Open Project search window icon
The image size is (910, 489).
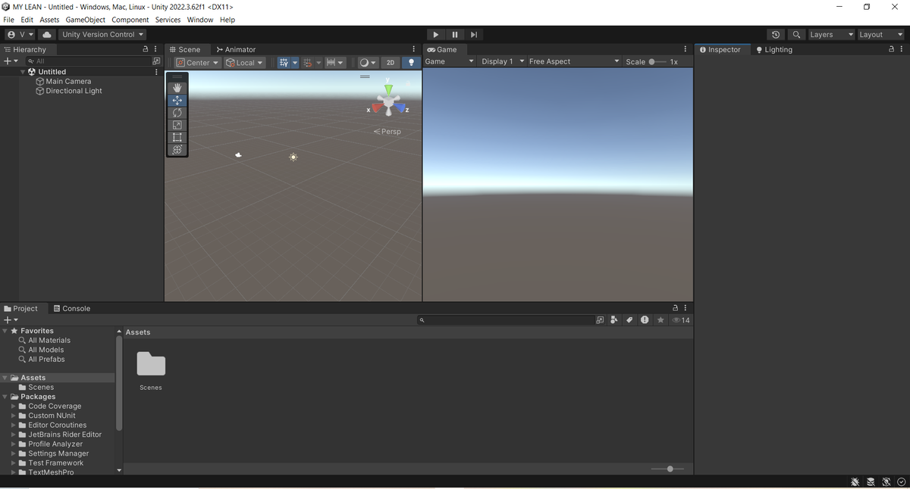(x=600, y=320)
